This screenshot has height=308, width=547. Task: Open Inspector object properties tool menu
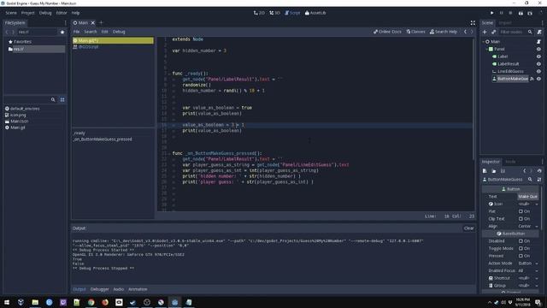(539, 180)
